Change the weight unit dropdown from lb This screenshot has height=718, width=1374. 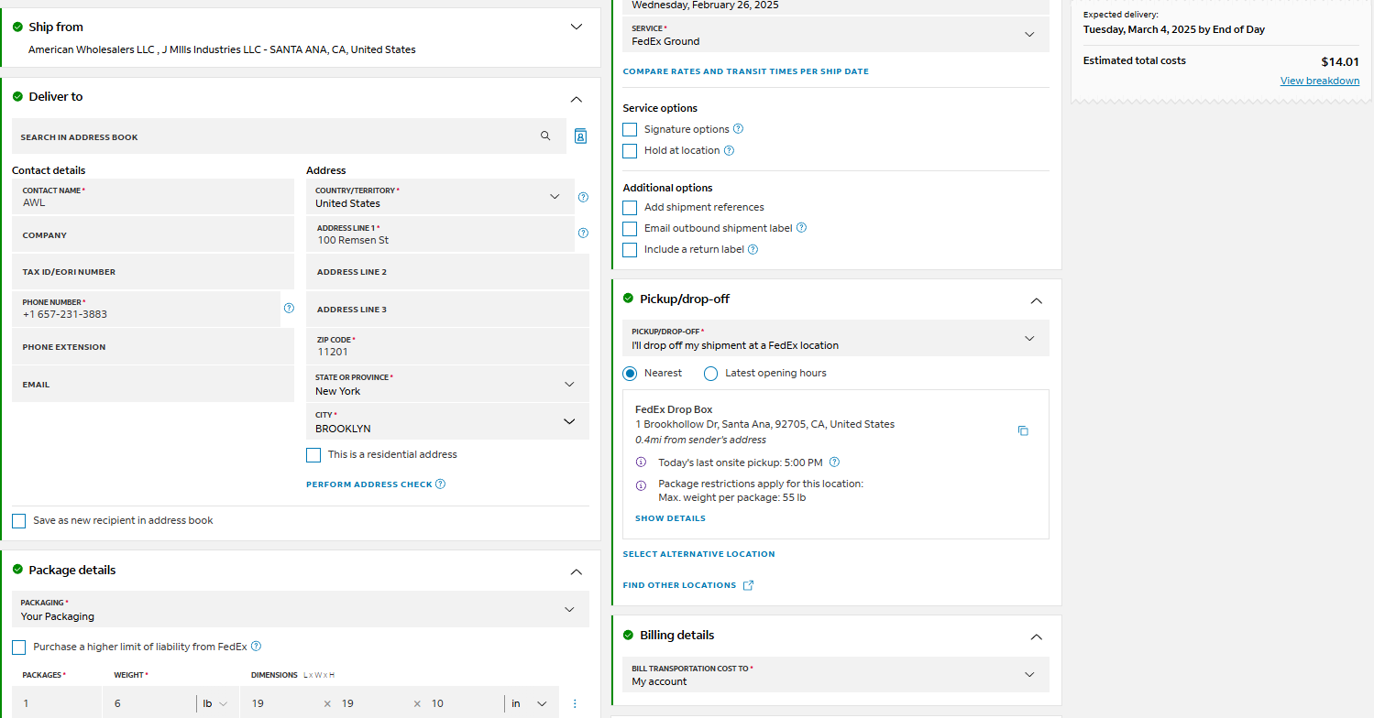(x=215, y=703)
